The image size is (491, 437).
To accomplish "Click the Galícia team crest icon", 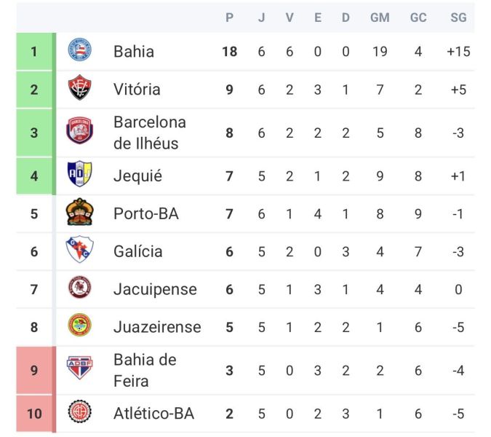I will pos(79,251).
